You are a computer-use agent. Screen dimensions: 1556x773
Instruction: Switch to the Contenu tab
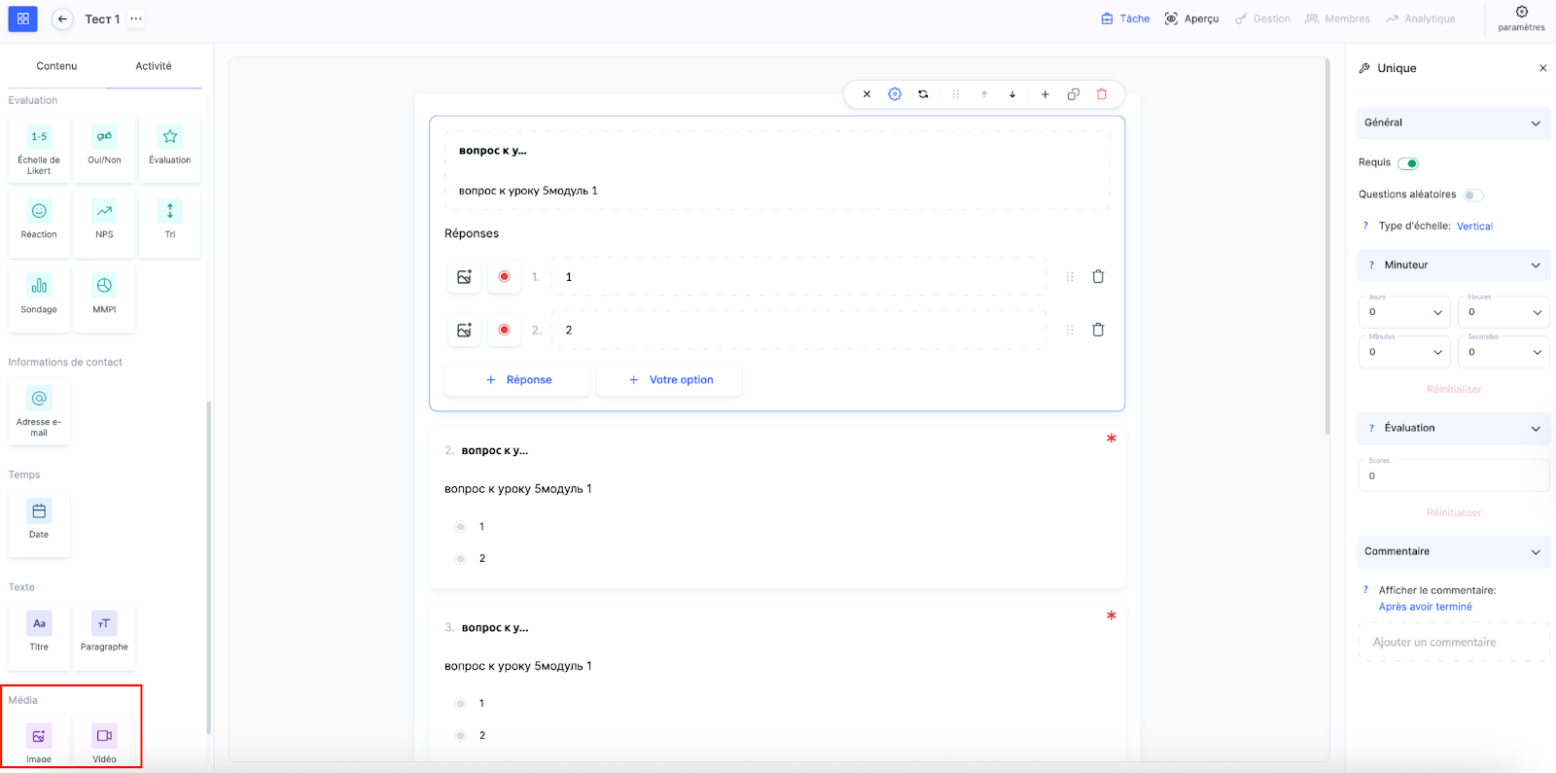pos(56,66)
